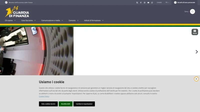Go to next slide with right arrow
The image size is (200, 112).
[x=197, y=52]
